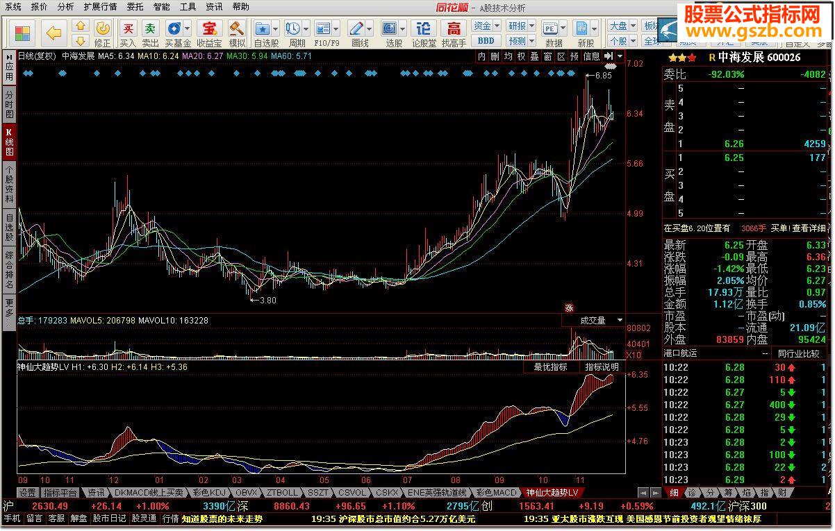Open the 扩展行情 menu

point(100,7)
